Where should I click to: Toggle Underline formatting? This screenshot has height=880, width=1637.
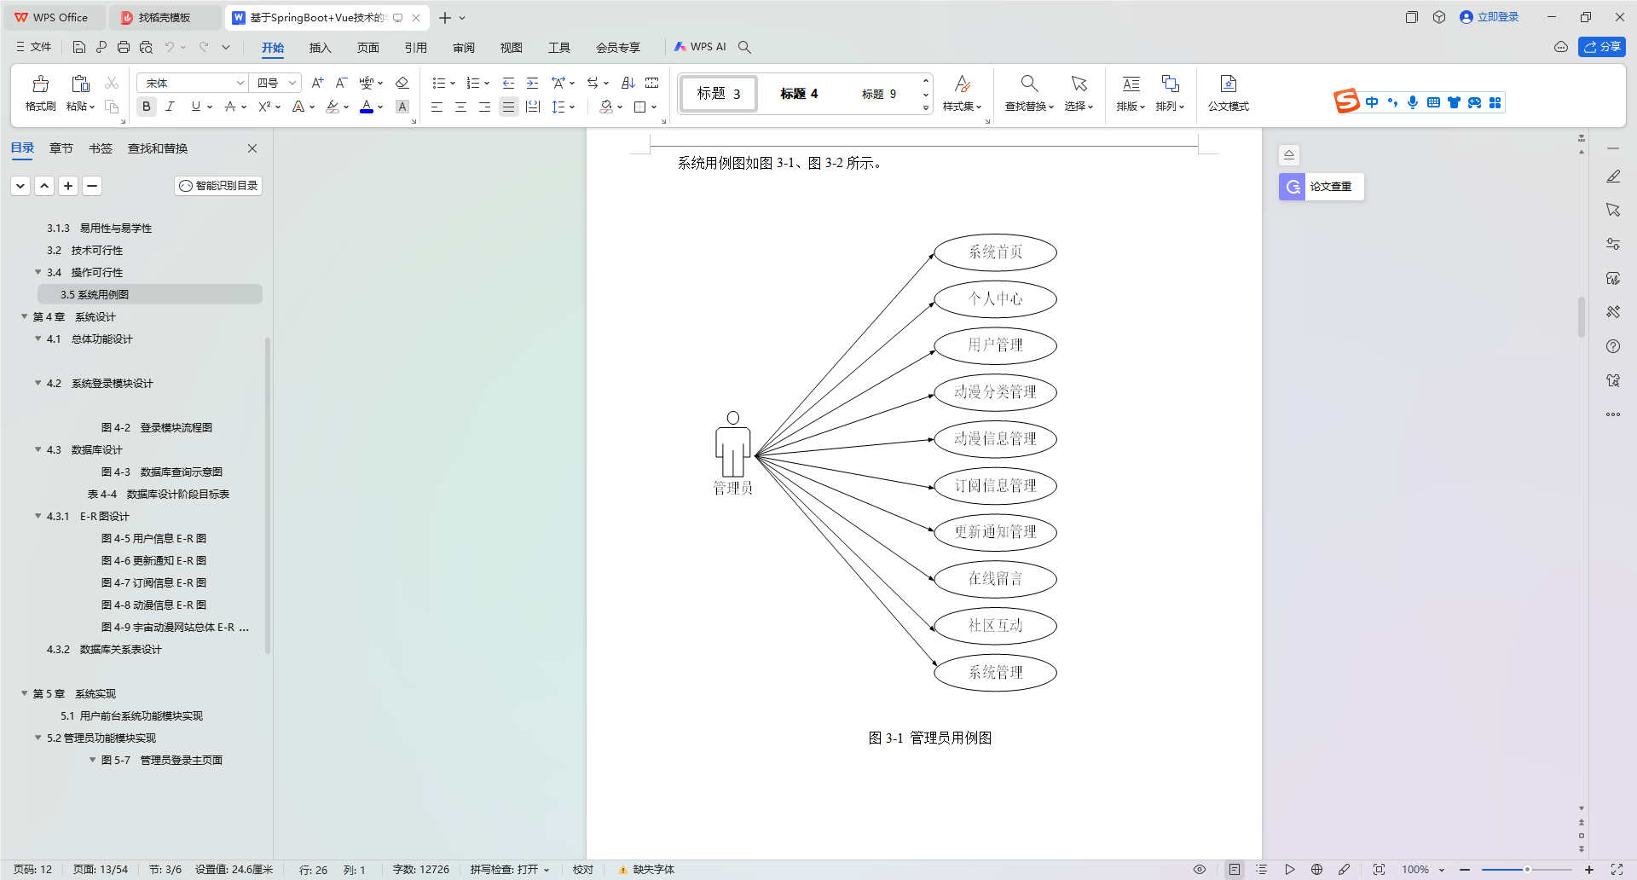[196, 107]
